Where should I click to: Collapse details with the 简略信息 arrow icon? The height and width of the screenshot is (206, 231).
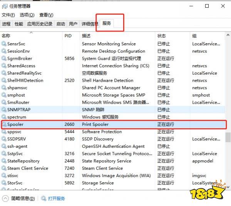tap(5, 198)
